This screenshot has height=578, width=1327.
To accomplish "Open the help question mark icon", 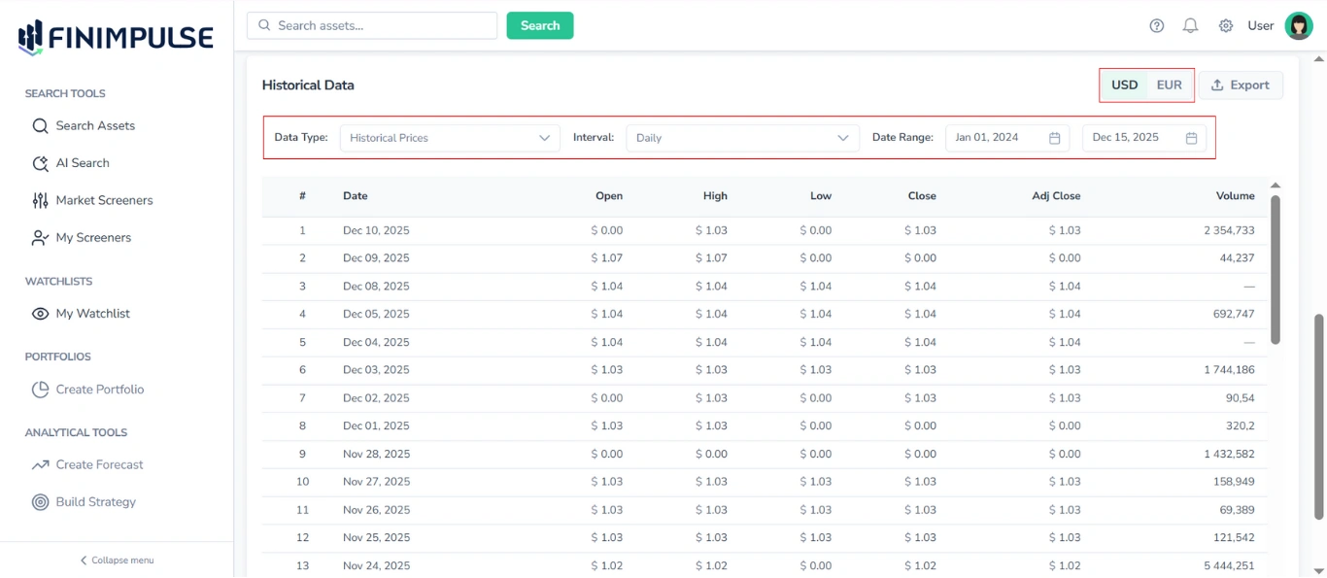I will (x=1156, y=25).
